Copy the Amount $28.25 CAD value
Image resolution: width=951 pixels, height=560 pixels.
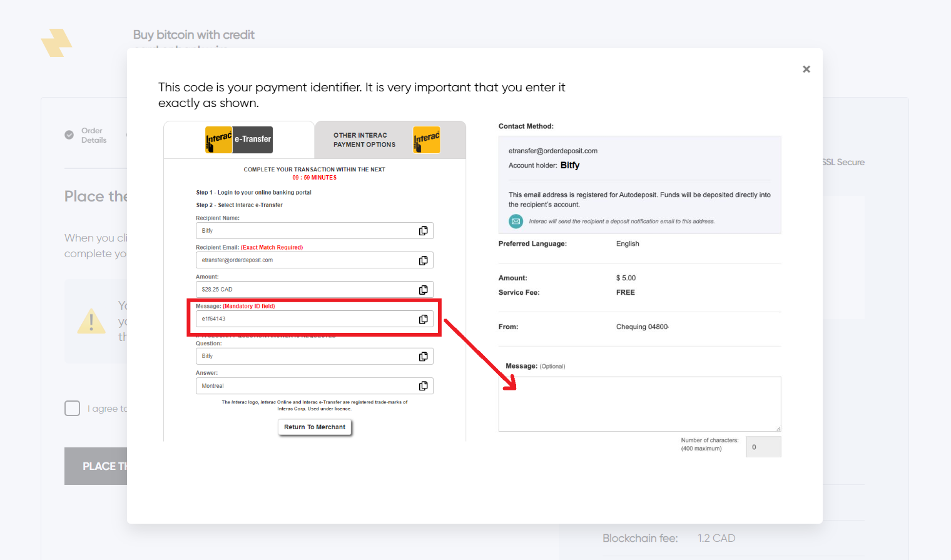click(424, 290)
